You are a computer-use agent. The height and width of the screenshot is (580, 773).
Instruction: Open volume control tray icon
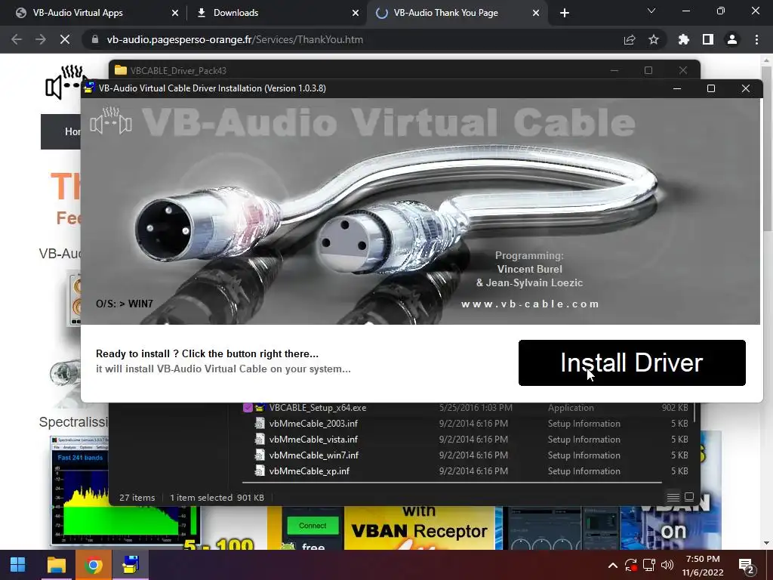[x=667, y=565]
